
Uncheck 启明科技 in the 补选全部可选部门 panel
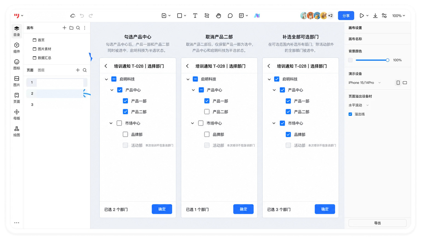point(277,79)
